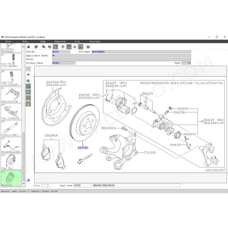Click the zoom out magnifier tool
228x228 pixels.
tap(28, 87)
